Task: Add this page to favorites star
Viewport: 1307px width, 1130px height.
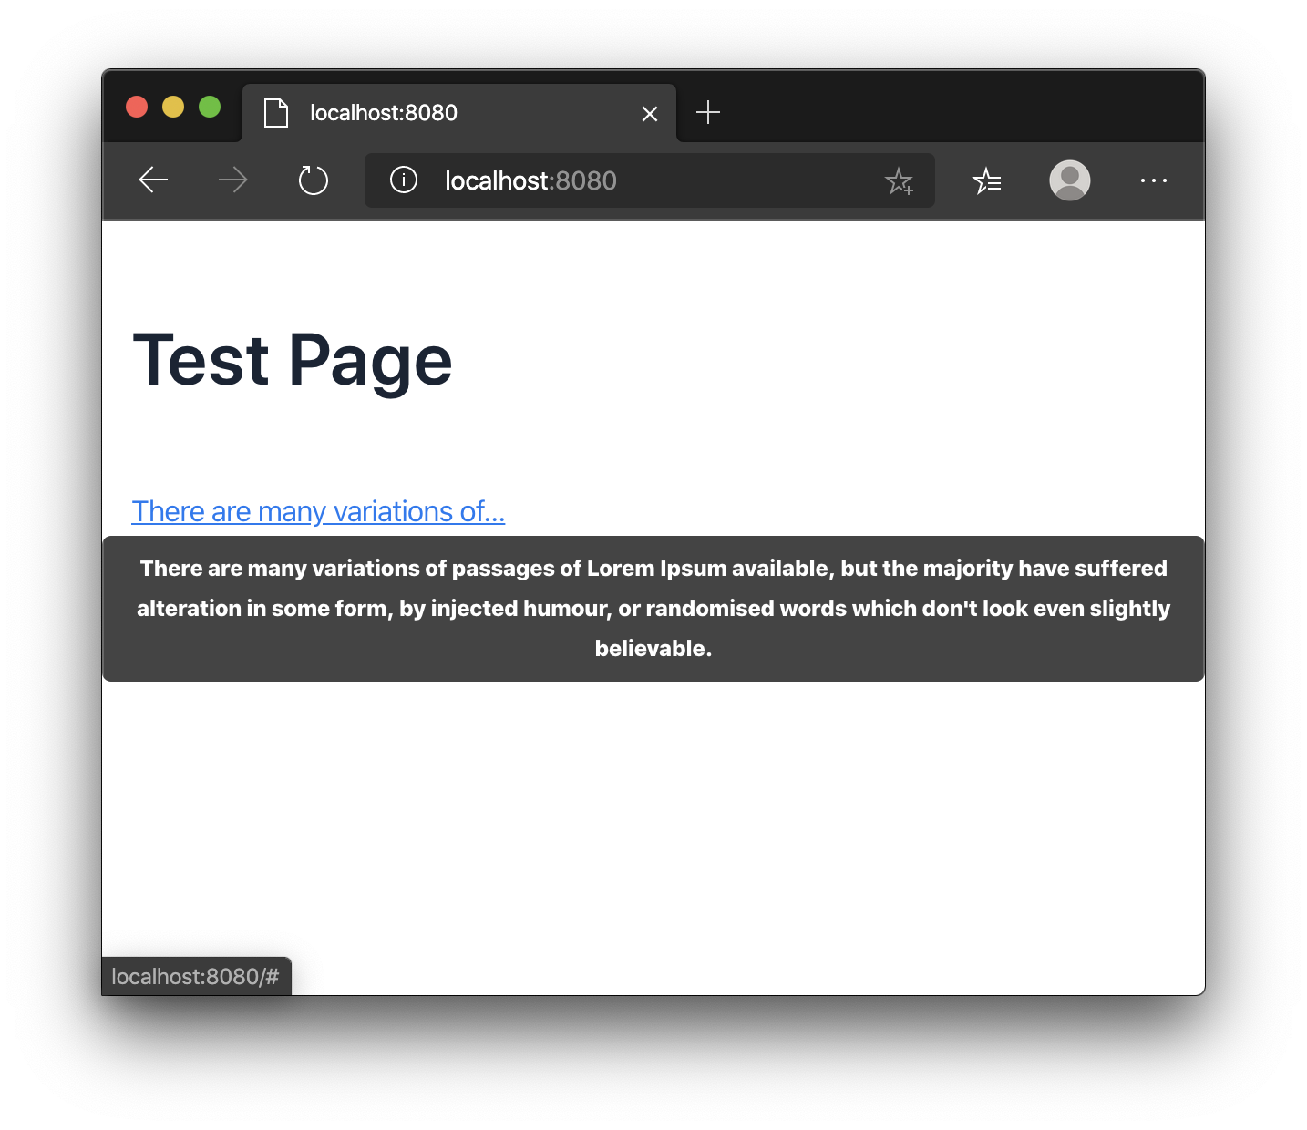Action: (899, 181)
